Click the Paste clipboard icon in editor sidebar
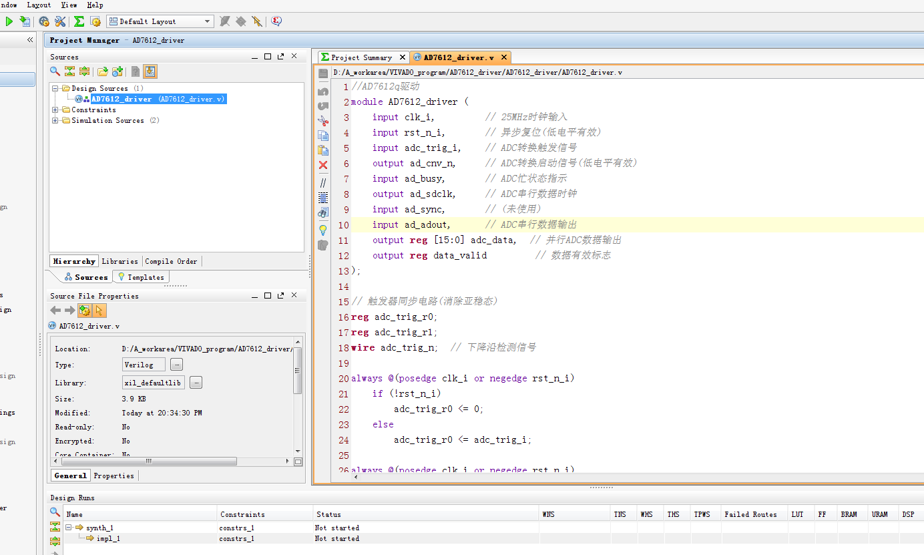 pyautogui.click(x=323, y=150)
